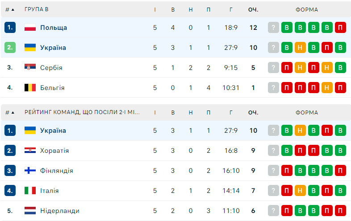
Task: Click Ukraine flag in Група B table
Action: click(x=30, y=48)
